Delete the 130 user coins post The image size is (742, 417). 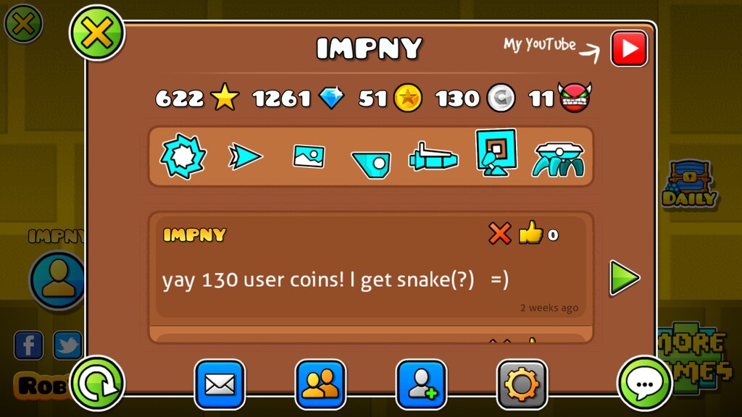click(500, 234)
